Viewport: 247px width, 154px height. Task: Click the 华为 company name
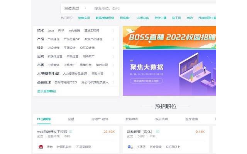click(49, 147)
